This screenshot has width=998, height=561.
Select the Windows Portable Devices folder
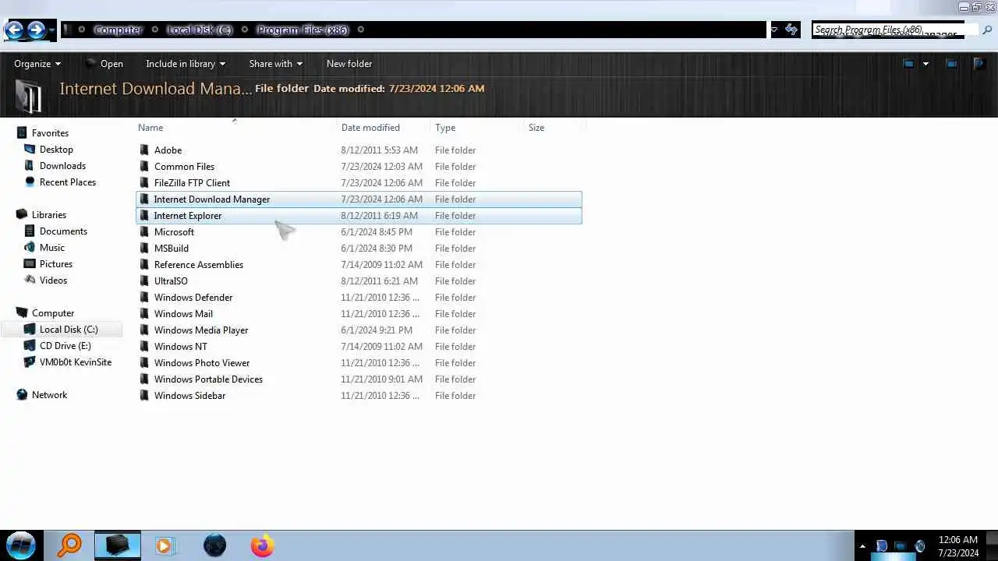point(359,379)
